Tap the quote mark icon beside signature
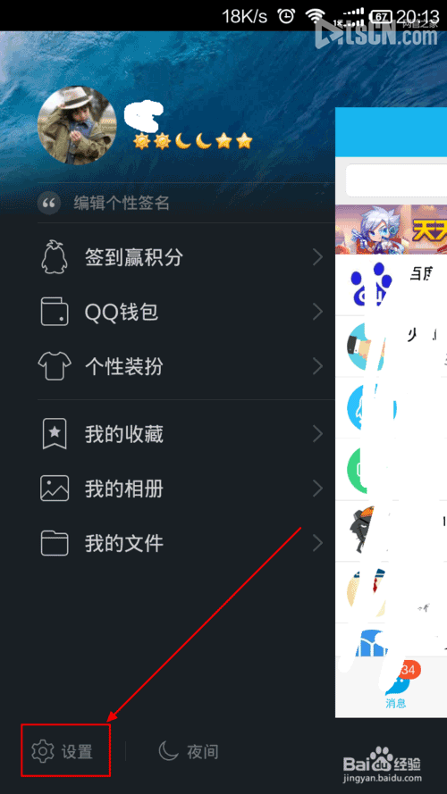This screenshot has height=794, width=447. [48, 204]
